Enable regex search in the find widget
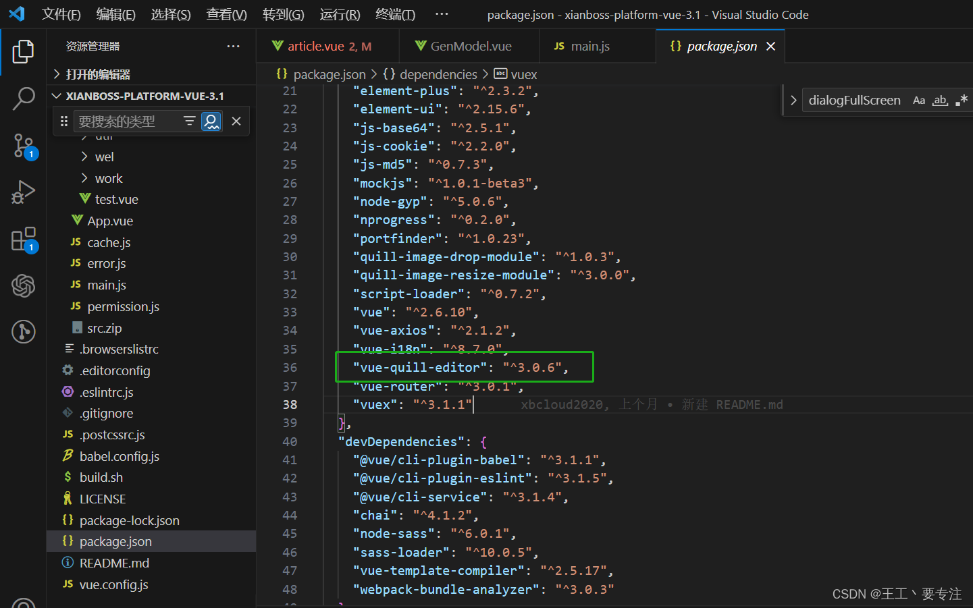The image size is (973, 608). 959,99
